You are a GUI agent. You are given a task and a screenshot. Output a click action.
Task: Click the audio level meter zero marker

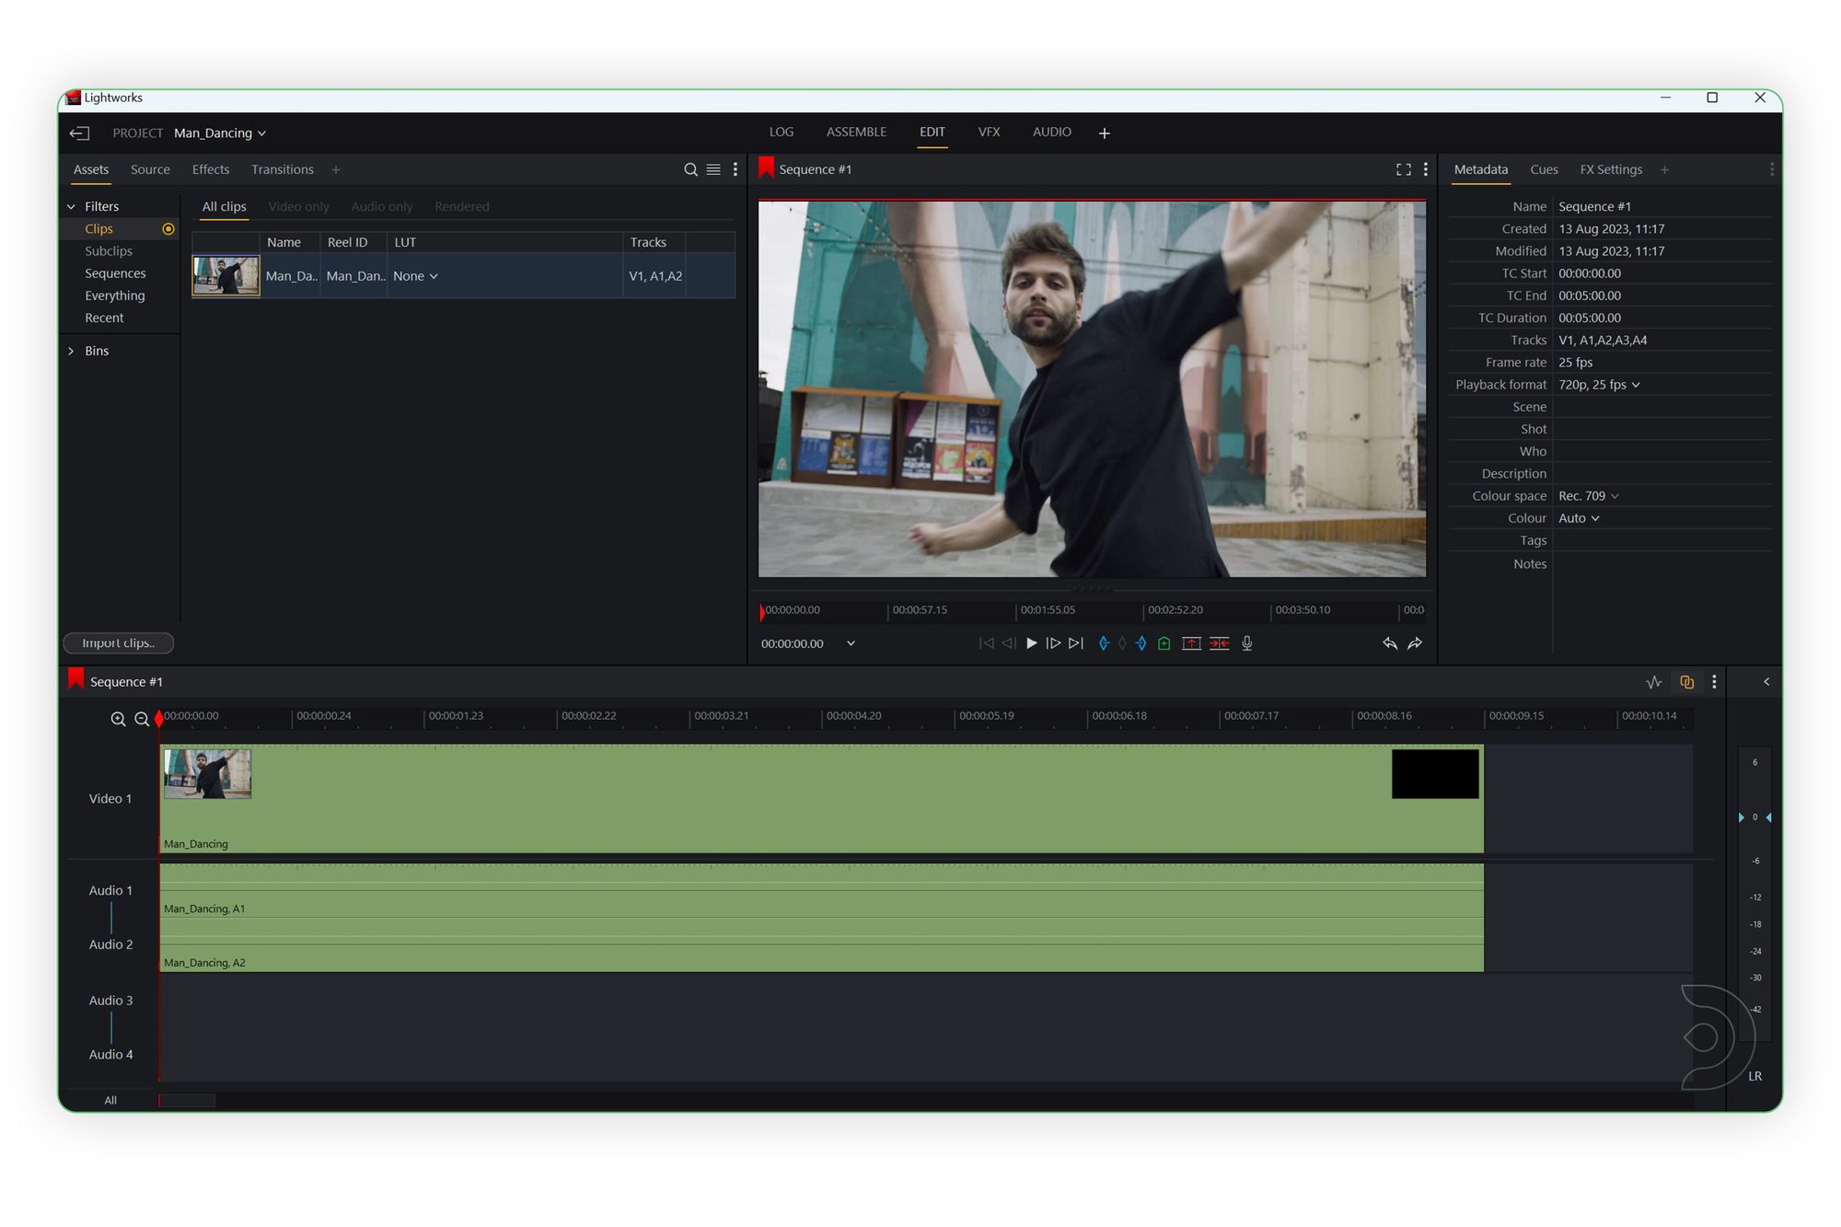click(1754, 817)
